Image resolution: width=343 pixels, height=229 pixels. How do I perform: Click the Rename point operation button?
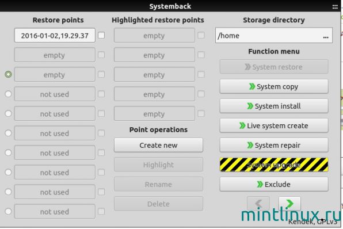pyautogui.click(x=158, y=184)
